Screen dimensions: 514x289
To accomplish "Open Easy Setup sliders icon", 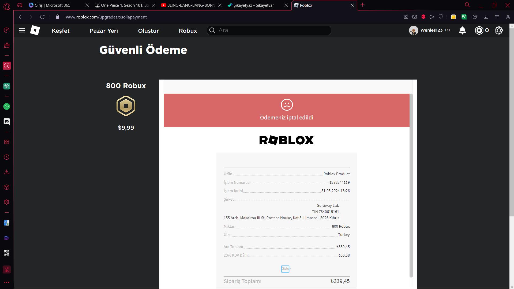I will pos(497,17).
